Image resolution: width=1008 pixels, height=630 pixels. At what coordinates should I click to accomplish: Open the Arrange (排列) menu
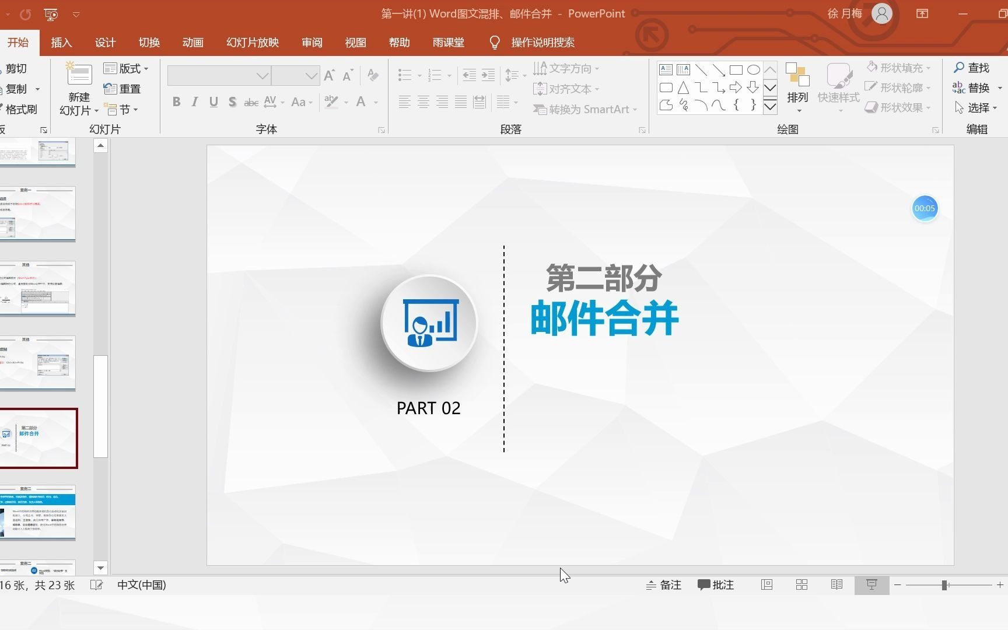point(797,87)
